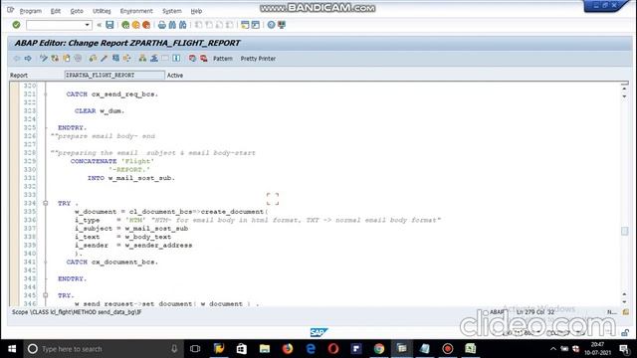Click the forward arrow in application toolbar
This screenshot has width=637, height=358.
[28, 59]
